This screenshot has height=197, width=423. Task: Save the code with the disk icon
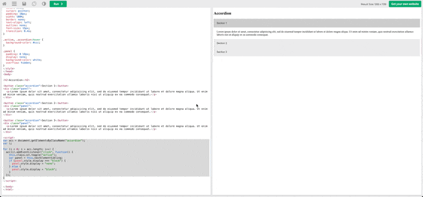[x=24, y=4]
